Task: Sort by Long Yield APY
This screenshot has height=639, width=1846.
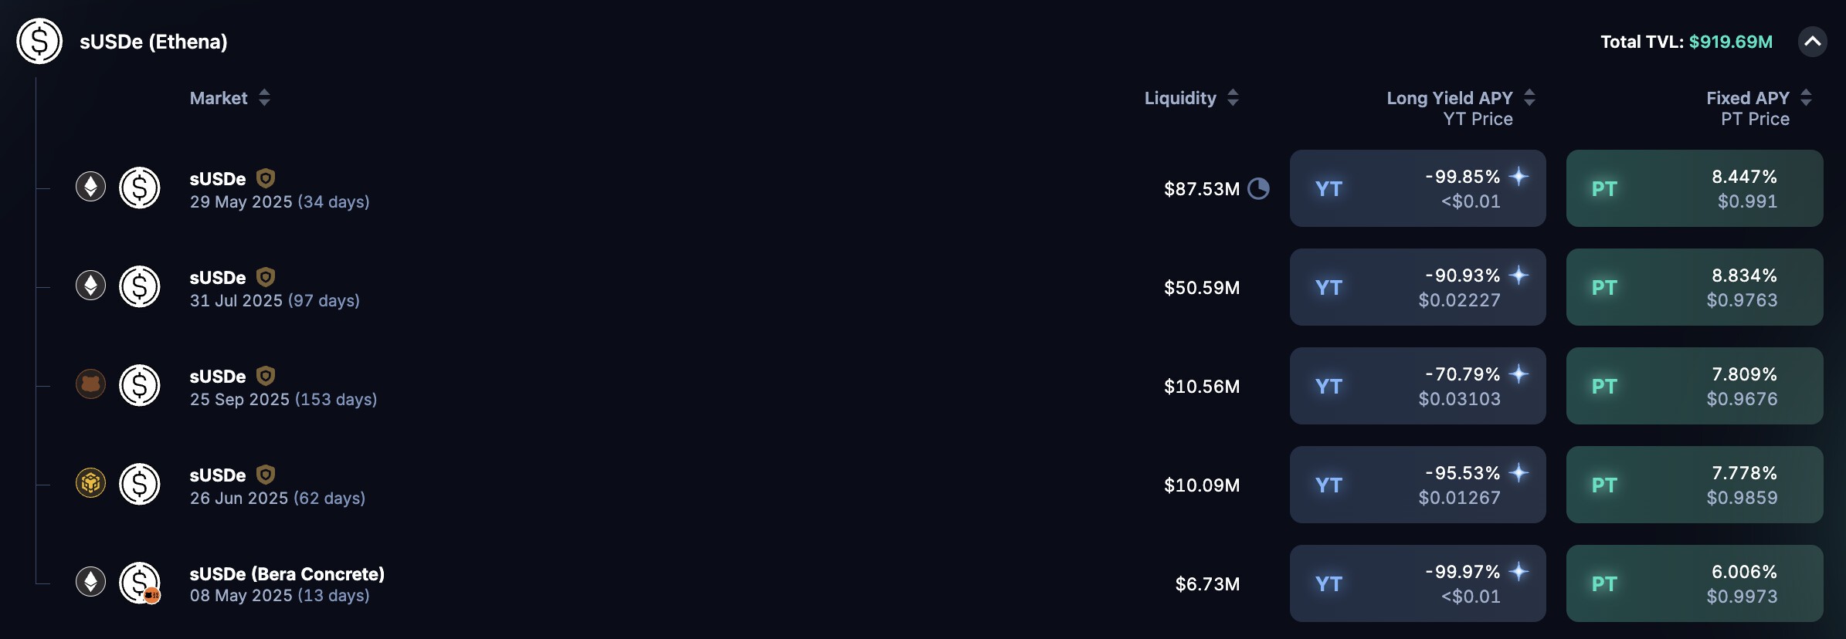Action: point(1529,98)
